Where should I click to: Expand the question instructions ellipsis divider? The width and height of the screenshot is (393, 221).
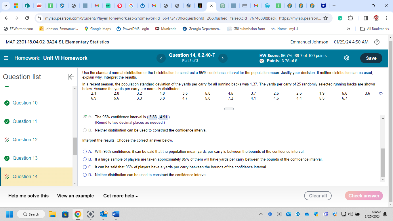pyautogui.click(x=229, y=109)
